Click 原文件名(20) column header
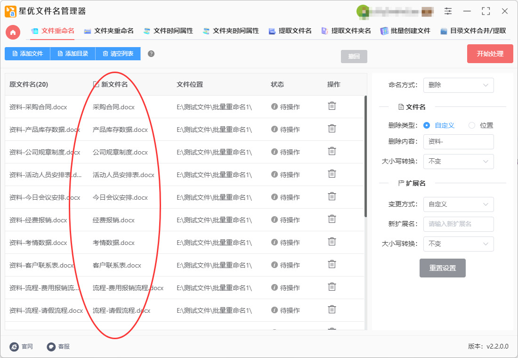The height and width of the screenshot is (358, 518). pyautogui.click(x=29, y=84)
